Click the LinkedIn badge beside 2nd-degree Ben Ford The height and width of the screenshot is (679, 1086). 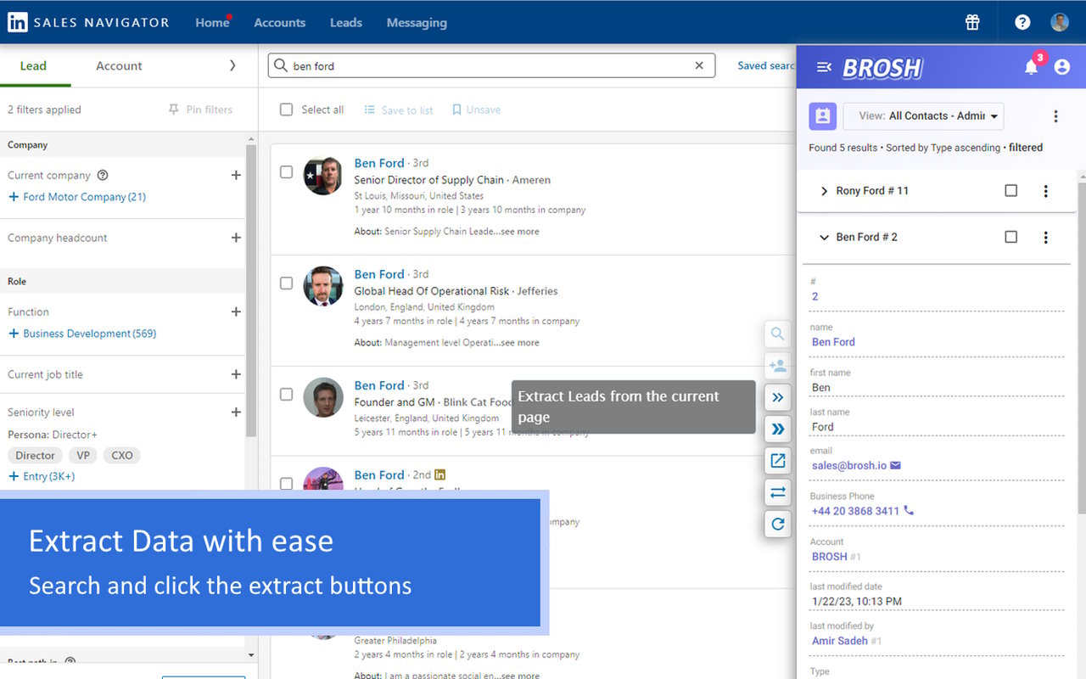(x=439, y=474)
